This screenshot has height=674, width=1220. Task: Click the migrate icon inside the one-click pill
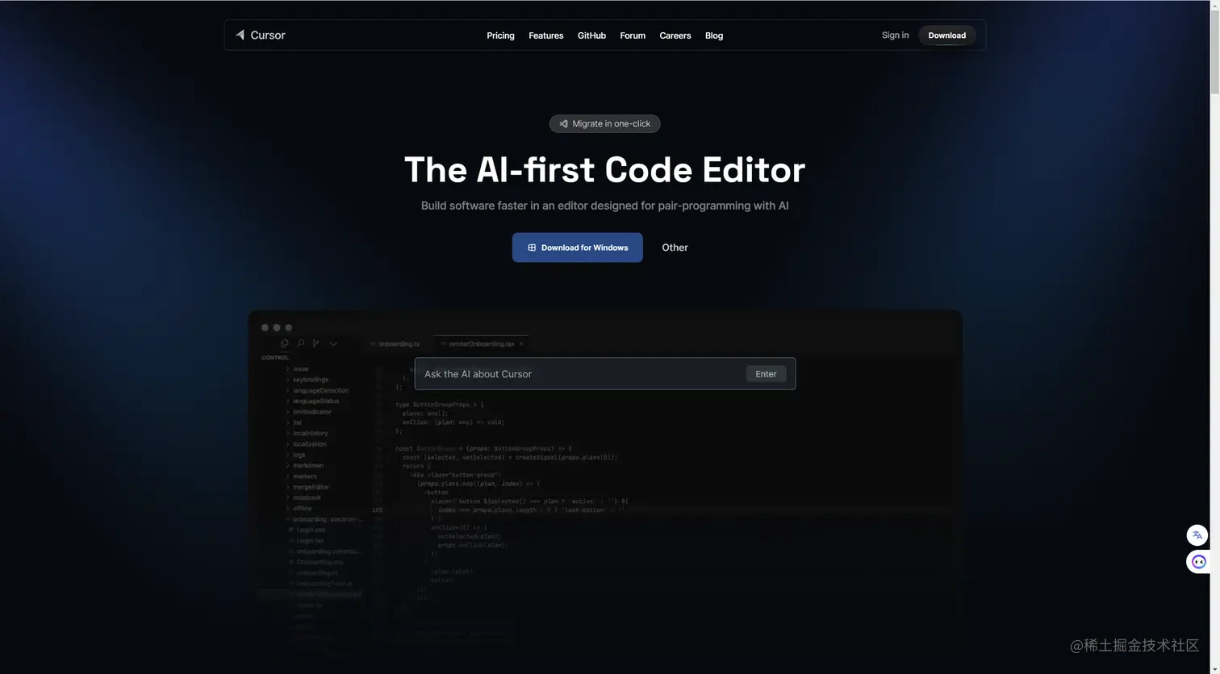pyautogui.click(x=563, y=123)
